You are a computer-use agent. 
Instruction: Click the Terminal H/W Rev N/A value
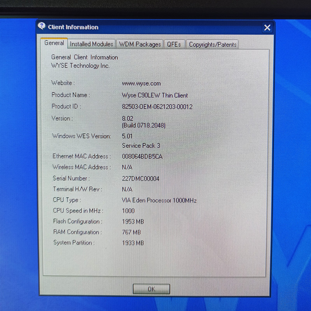pos(127,189)
